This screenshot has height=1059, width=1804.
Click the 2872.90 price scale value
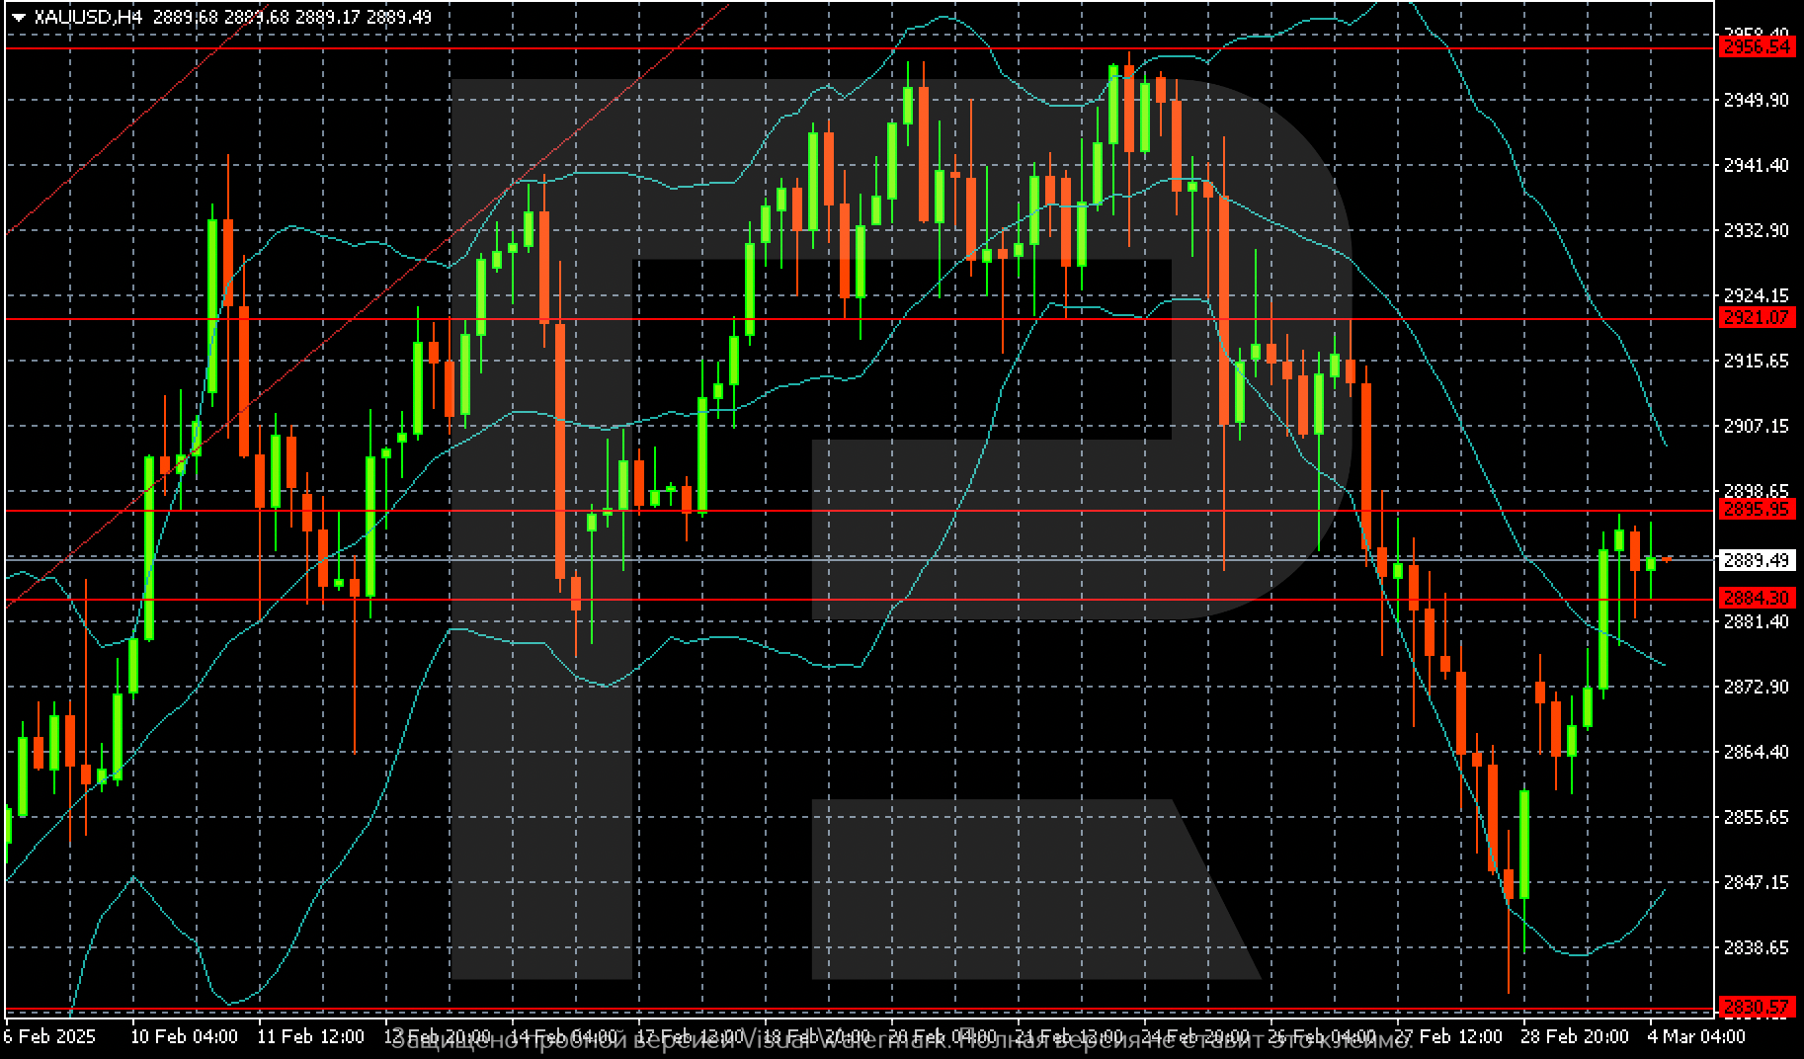[x=1756, y=687]
